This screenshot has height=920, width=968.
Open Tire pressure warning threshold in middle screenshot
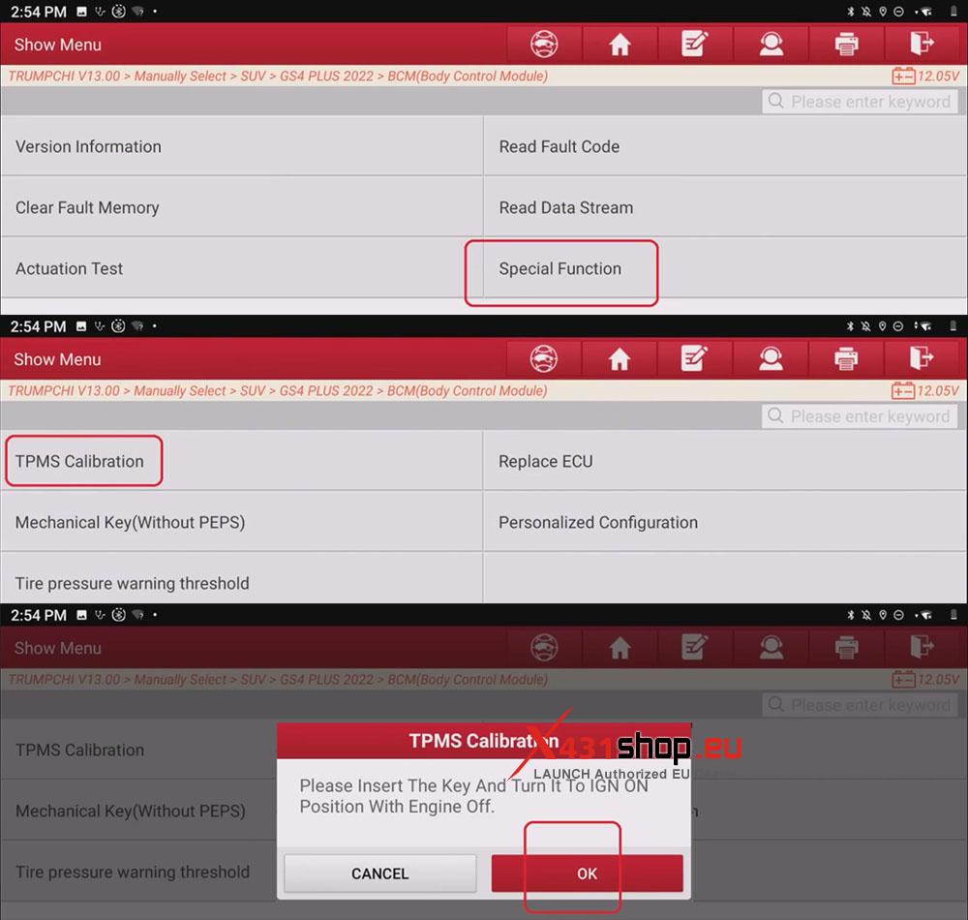tap(241, 579)
